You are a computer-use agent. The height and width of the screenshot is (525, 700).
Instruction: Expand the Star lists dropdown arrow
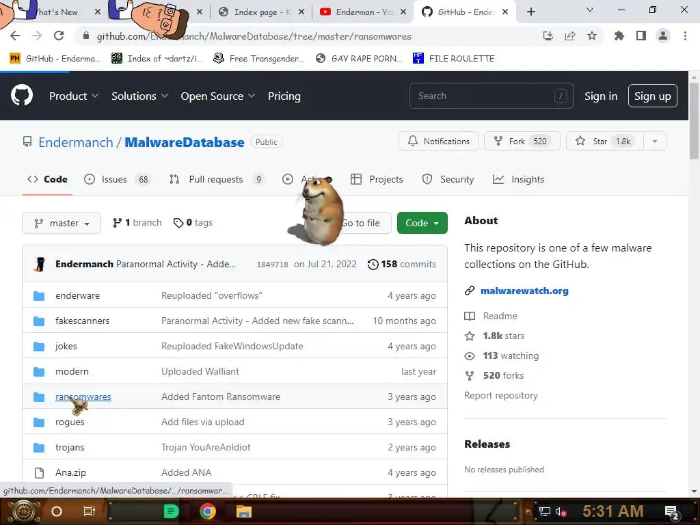pyautogui.click(x=654, y=141)
